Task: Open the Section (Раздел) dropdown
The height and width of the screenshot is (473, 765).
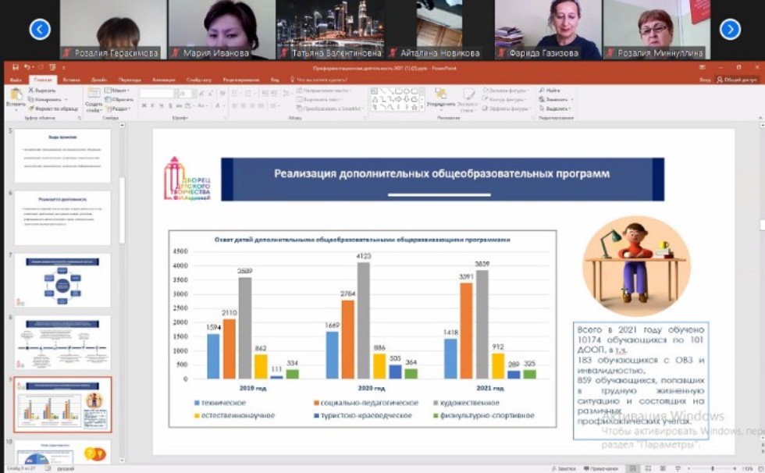Action: coord(119,108)
